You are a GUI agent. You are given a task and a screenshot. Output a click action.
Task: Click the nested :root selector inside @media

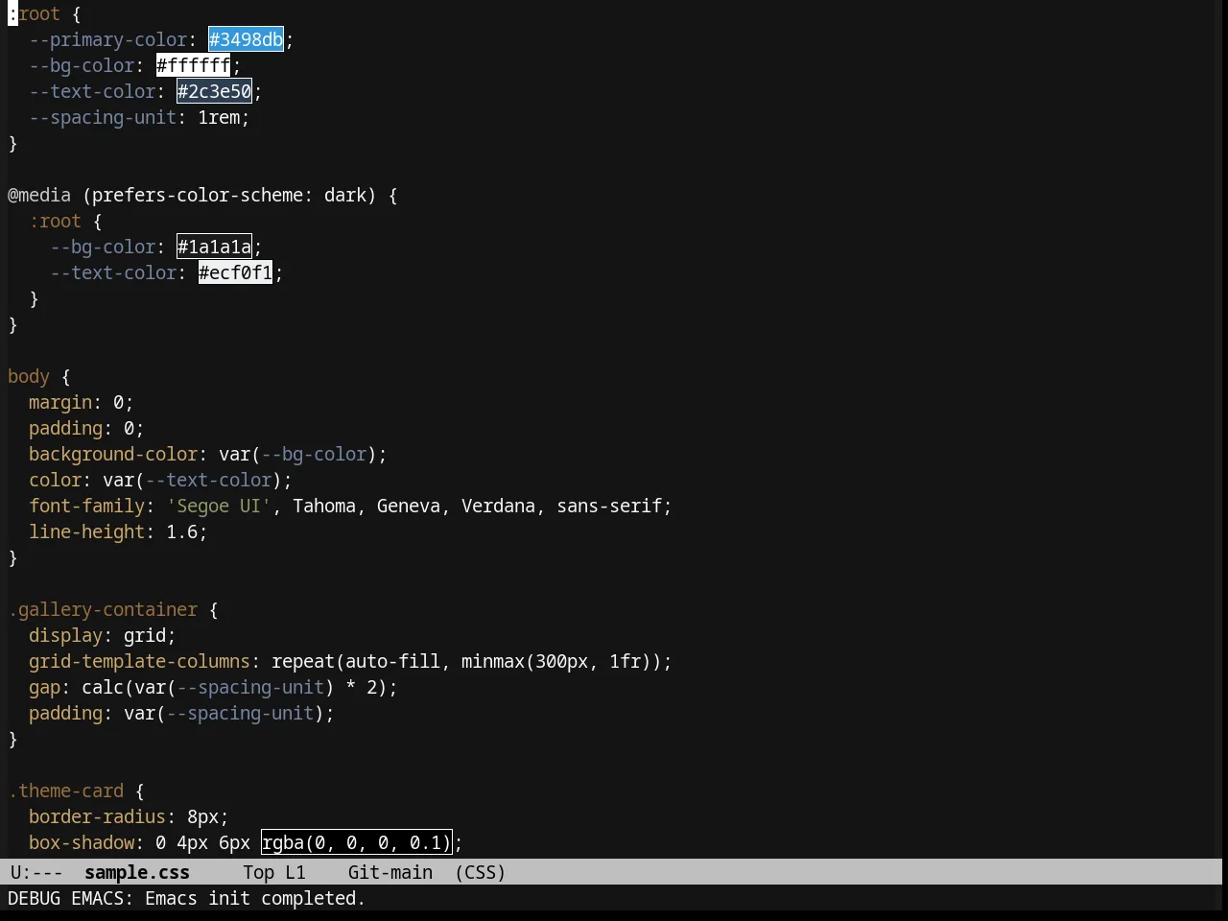[55, 221]
